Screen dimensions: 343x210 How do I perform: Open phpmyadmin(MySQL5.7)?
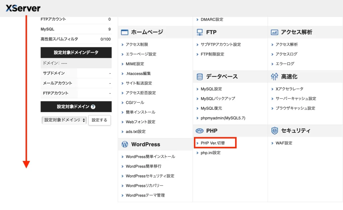(x=223, y=118)
